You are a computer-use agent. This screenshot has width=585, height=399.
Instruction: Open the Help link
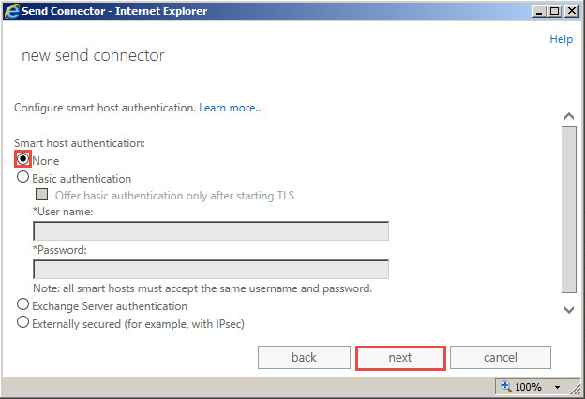pos(561,39)
